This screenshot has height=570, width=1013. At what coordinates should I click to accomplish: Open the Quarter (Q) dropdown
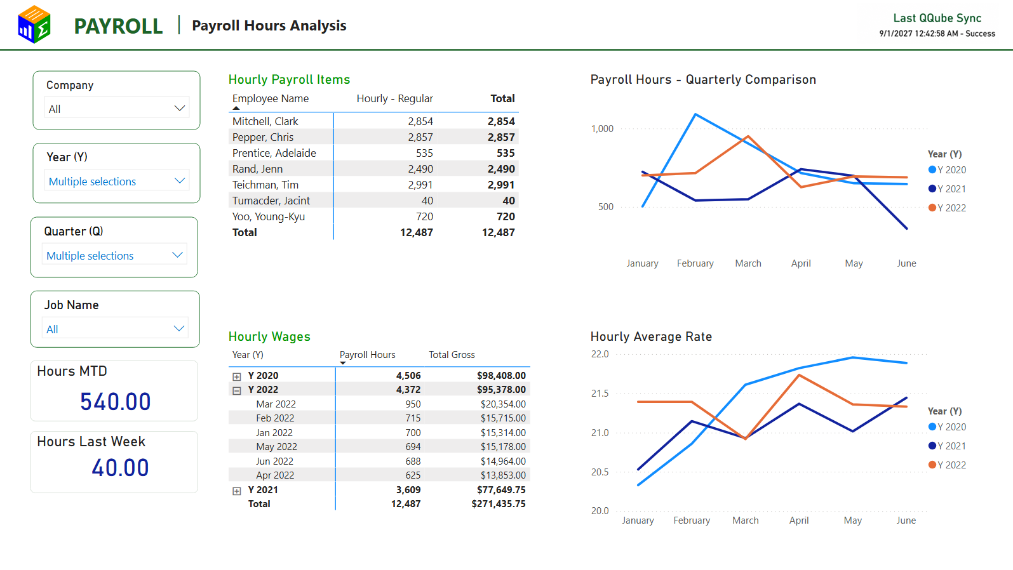pyautogui.click(x=115, y=255)
